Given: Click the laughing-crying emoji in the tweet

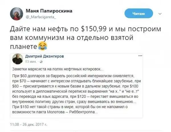Looking at the screenshot, I should pos(43,46).
